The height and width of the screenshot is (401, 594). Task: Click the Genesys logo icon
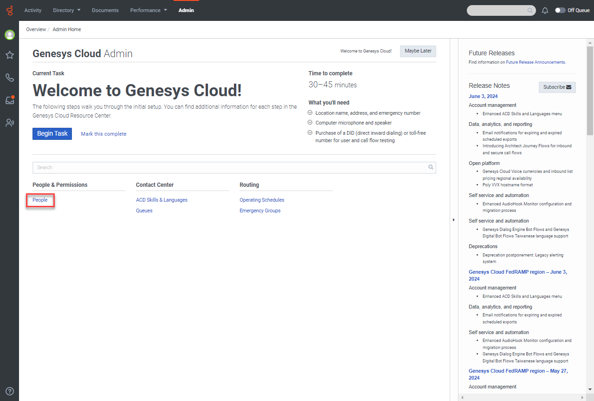click(x=9, y=10)
